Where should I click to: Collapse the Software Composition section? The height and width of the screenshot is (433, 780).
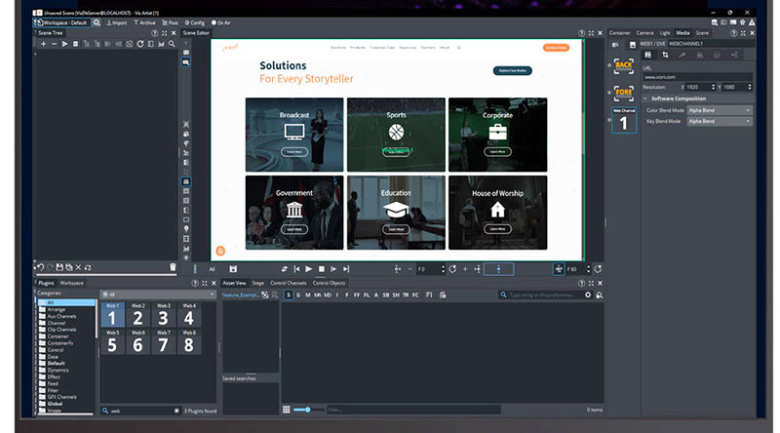pos(644,98)
